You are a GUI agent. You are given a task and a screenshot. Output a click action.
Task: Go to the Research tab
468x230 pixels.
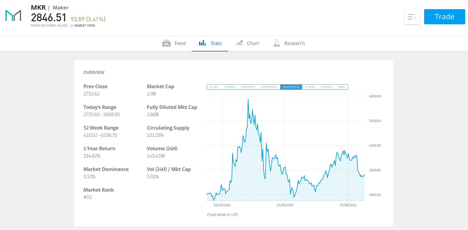(x=289, y=43)
